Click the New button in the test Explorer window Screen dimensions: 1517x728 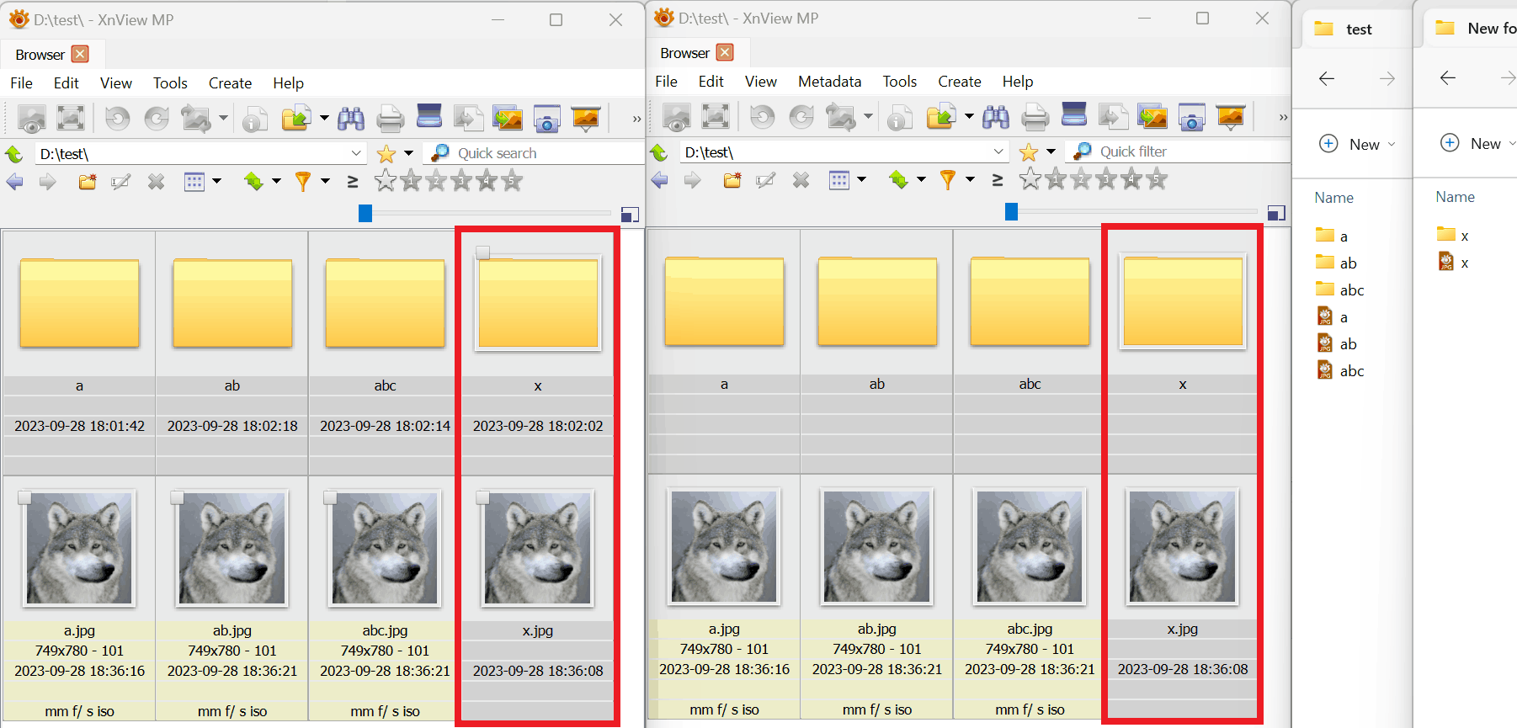[1356, 144]
